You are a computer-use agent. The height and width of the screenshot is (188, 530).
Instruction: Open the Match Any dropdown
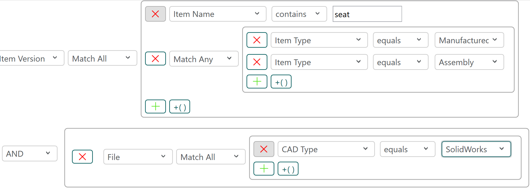pyautogui.click(x=204, y=59)
